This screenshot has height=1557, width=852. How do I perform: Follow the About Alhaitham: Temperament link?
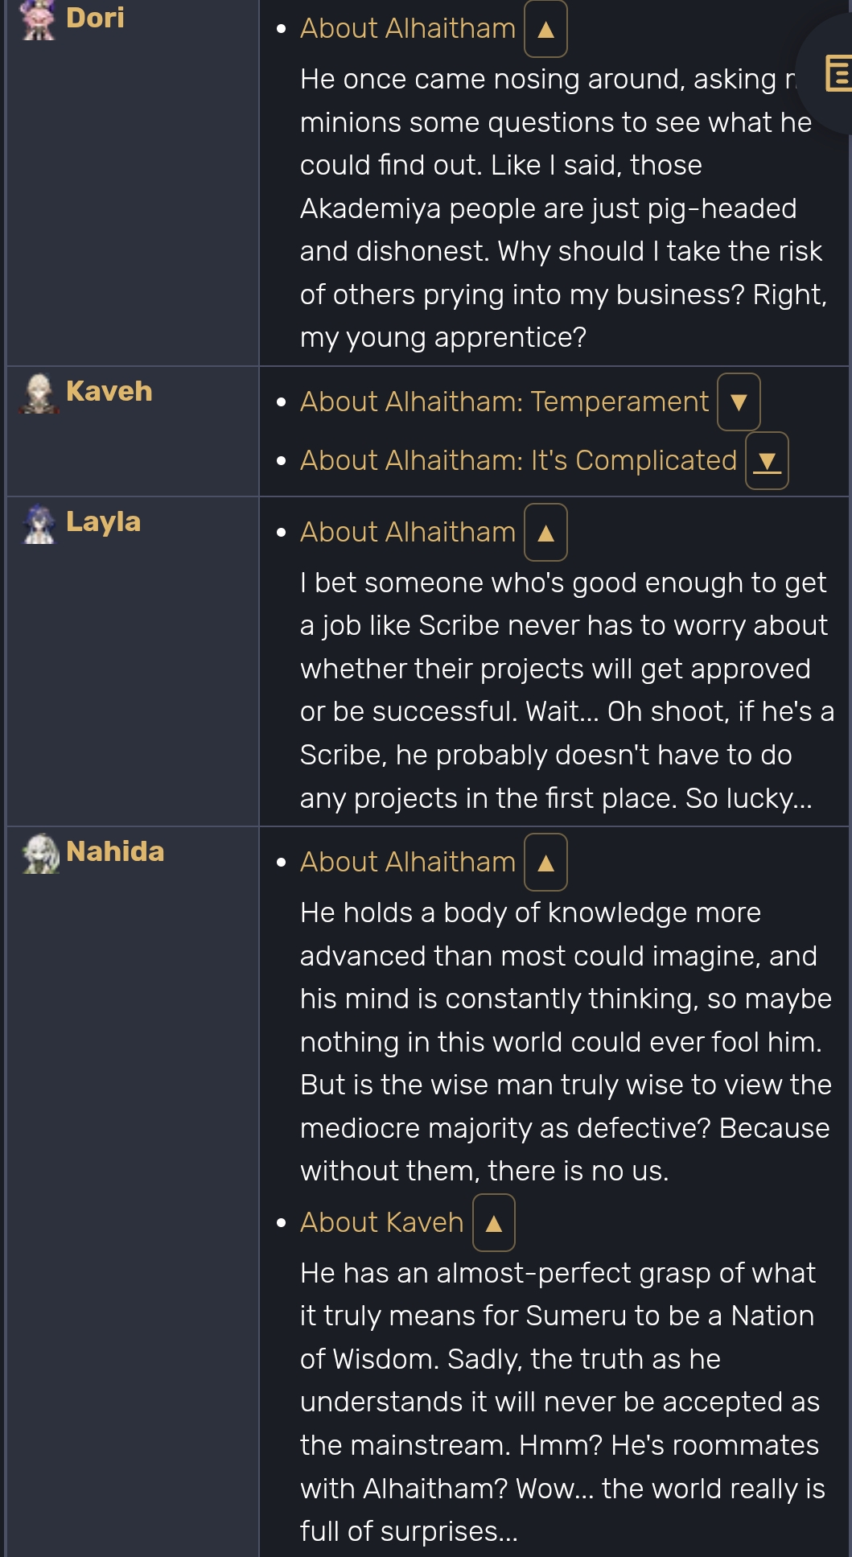(504, 402)
